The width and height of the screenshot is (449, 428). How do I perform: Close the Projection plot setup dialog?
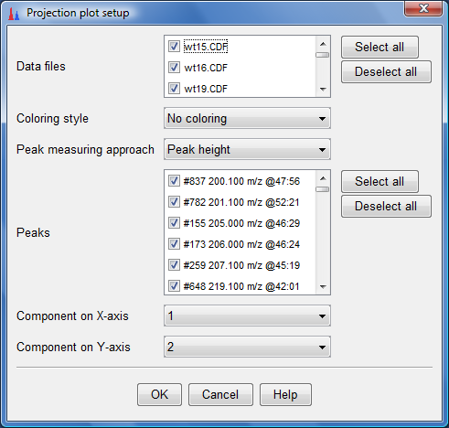[423, 8]
